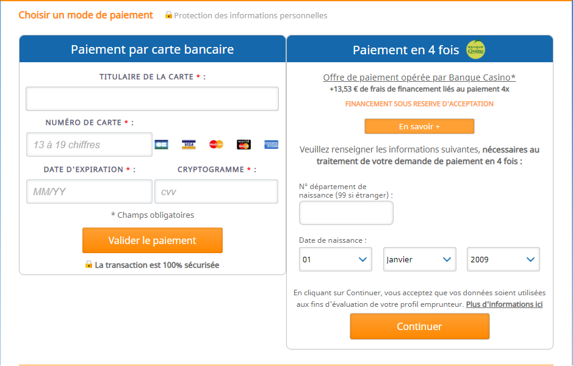Select the American Express logo
The width and height of the screenshot is (573, 366).
pos(271,145)
